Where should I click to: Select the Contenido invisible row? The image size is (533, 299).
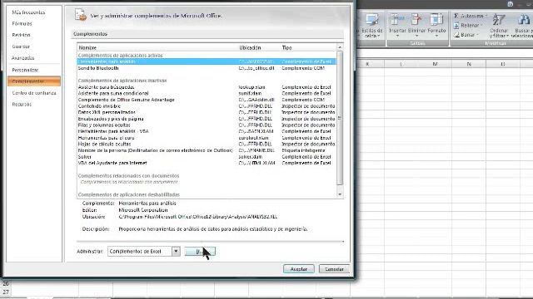(207, 106)
